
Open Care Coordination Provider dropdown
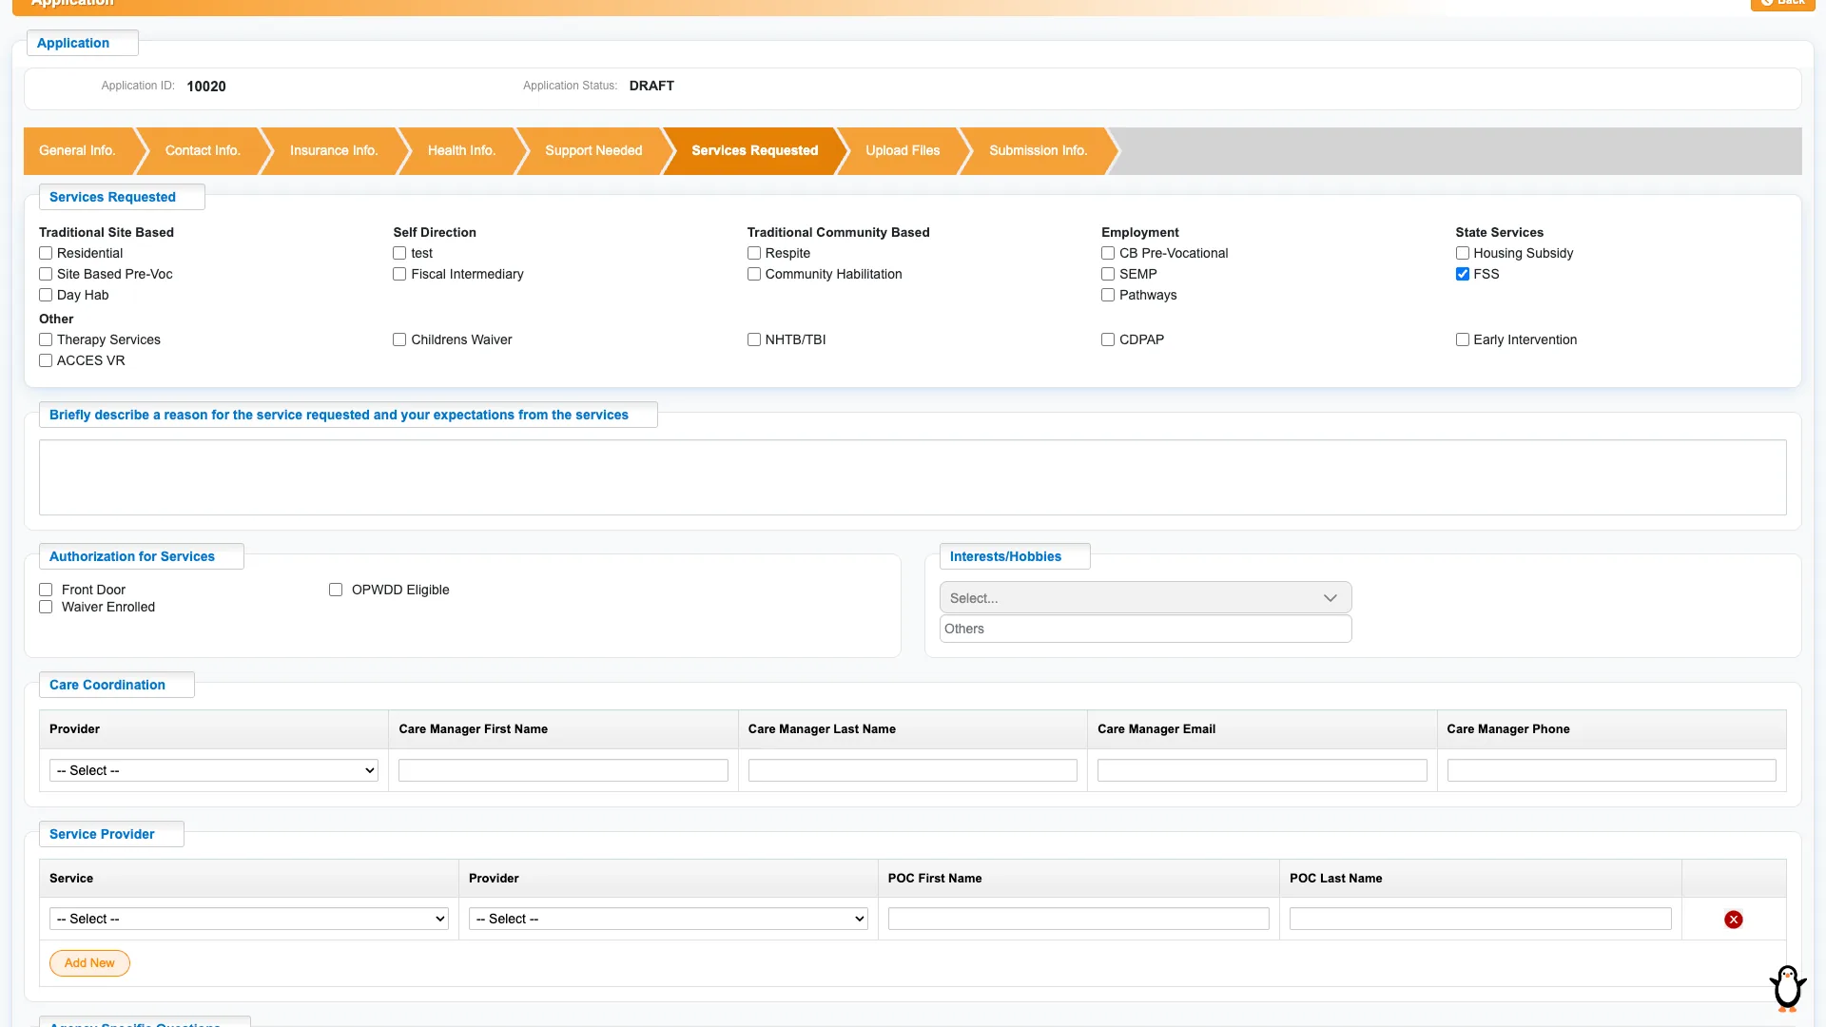214,770
